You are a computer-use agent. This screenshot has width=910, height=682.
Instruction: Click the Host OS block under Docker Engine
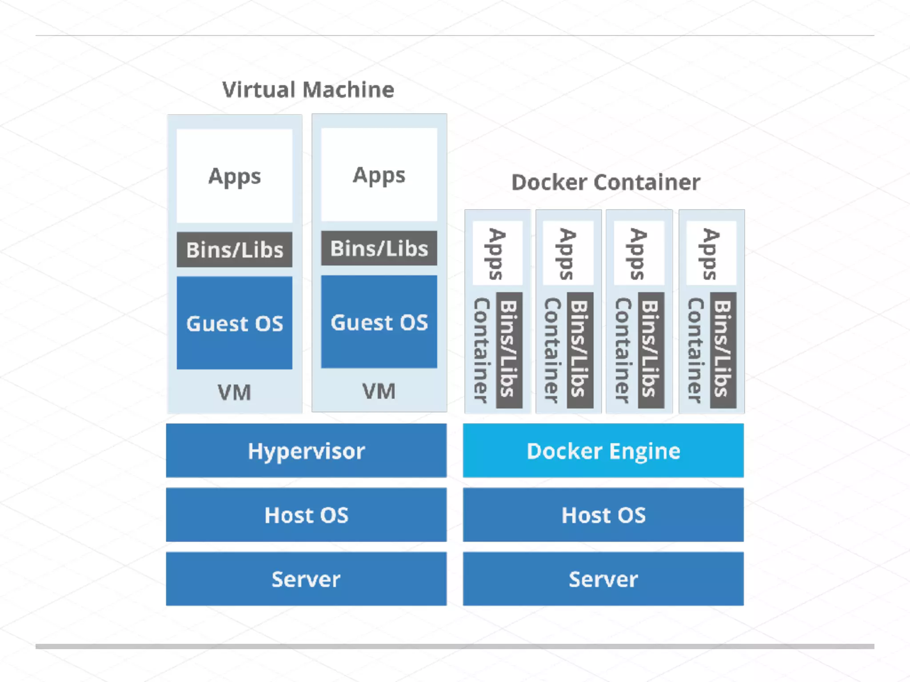(603, 515)
